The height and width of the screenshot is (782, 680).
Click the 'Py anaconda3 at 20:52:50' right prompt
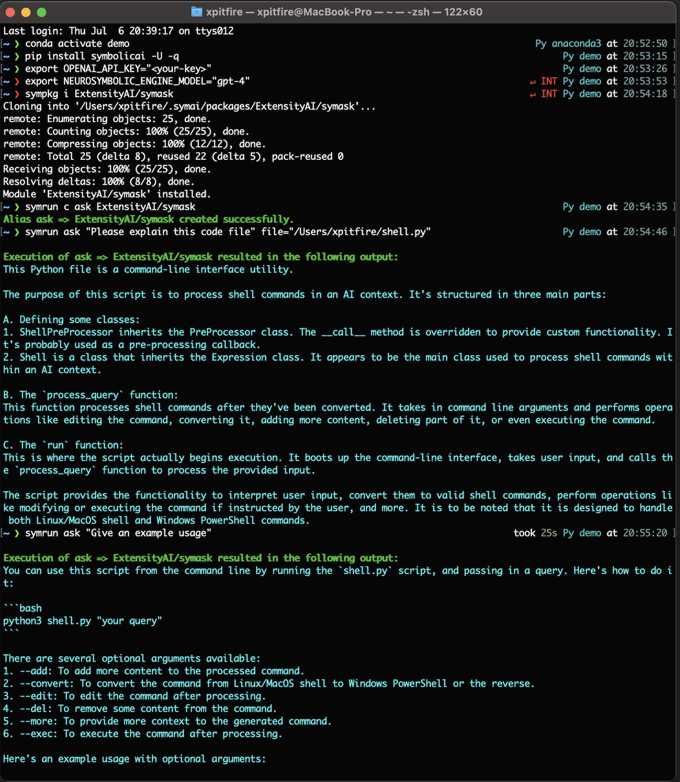point(601,44)
